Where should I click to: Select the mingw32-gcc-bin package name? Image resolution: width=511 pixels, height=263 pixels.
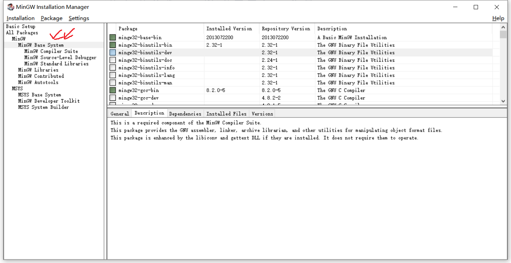(x=139, y=90)
